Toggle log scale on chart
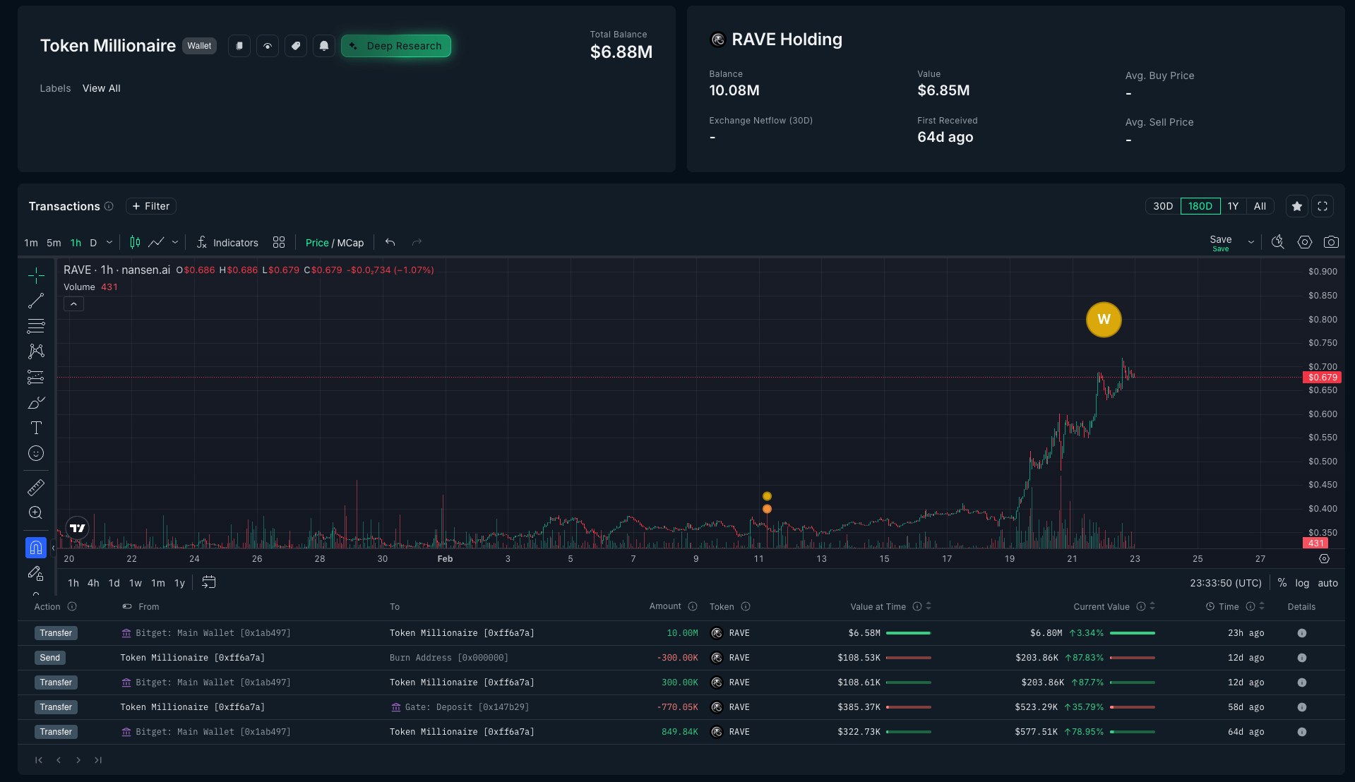 tap(1302, 583)
